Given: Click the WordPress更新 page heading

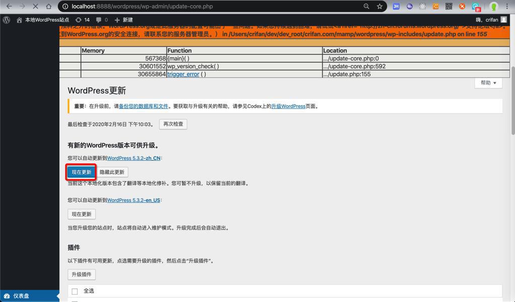Looking at the screenshot, I should [97, 91].
